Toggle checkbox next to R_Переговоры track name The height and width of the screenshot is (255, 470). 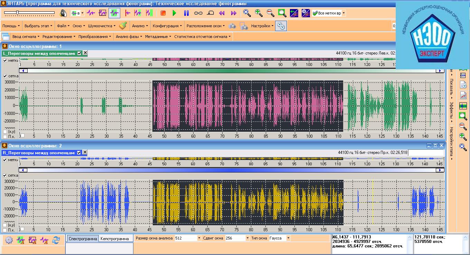coord(79,153)
